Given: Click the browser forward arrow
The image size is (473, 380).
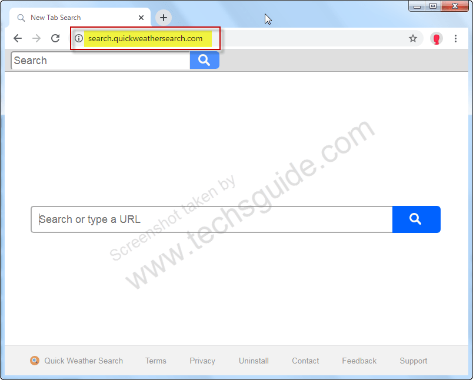Looking at the screenshot, I should click(x=36, y=38).
